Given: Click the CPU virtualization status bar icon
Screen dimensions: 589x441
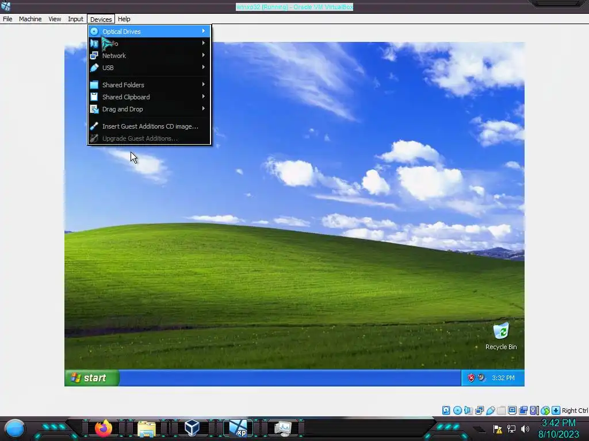Looking at the screenshot, I should (x=534, y=410).
